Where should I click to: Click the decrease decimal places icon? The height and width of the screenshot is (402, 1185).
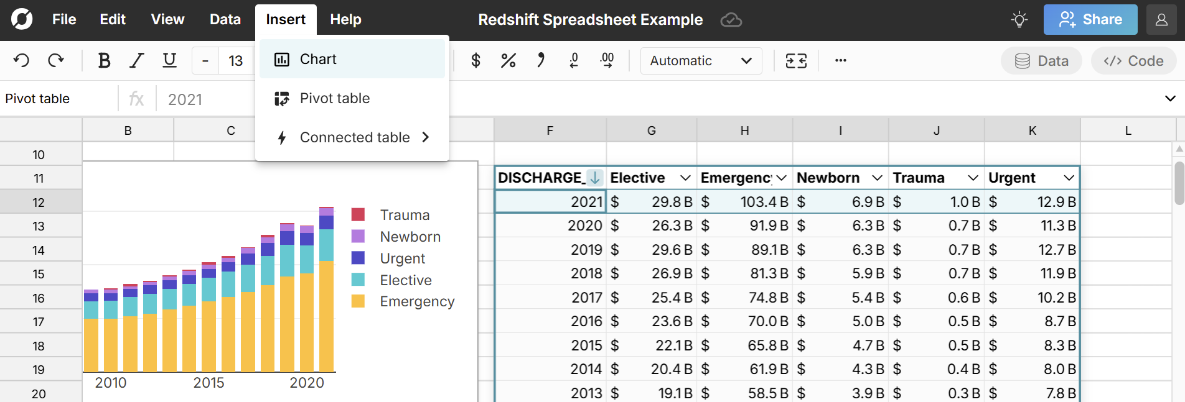[573, 60]
